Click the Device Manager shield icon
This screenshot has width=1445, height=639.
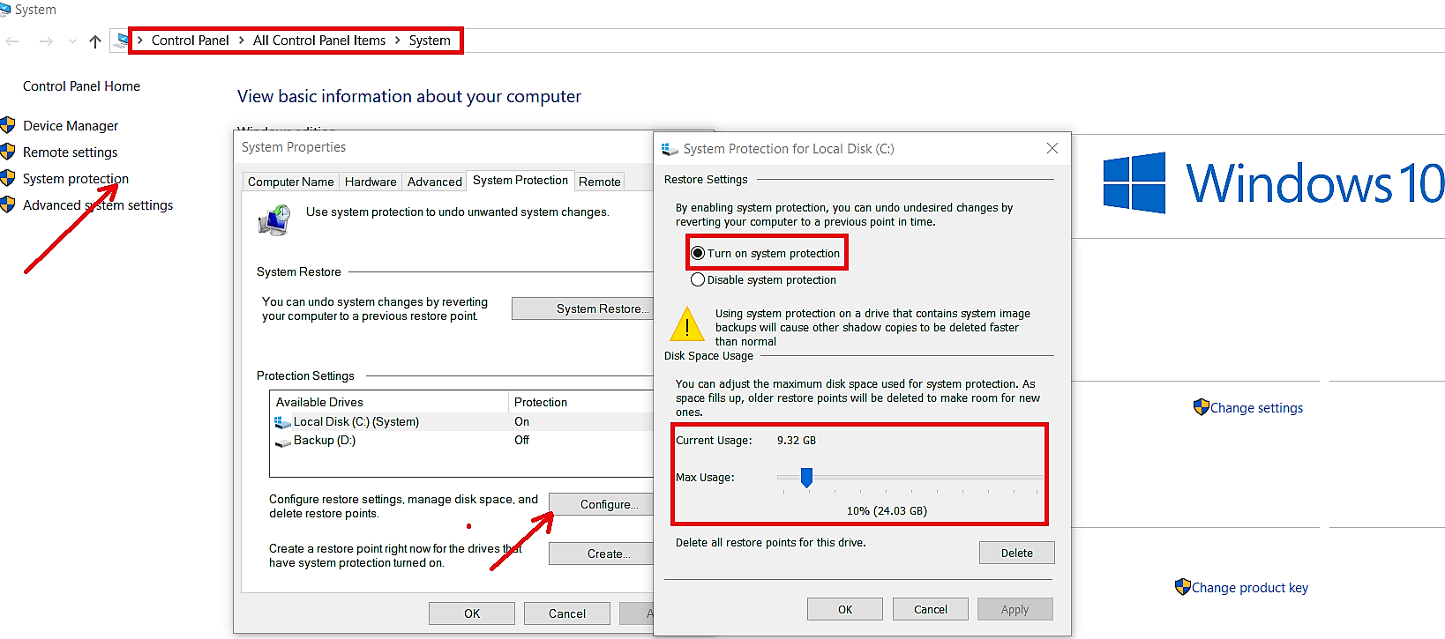pyautogui.click(x=7, y=125)
